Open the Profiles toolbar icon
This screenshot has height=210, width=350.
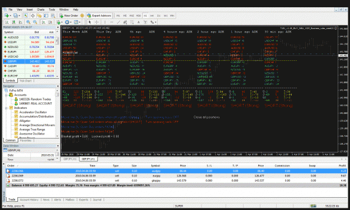pyautogui.click(x=16, y=16)
